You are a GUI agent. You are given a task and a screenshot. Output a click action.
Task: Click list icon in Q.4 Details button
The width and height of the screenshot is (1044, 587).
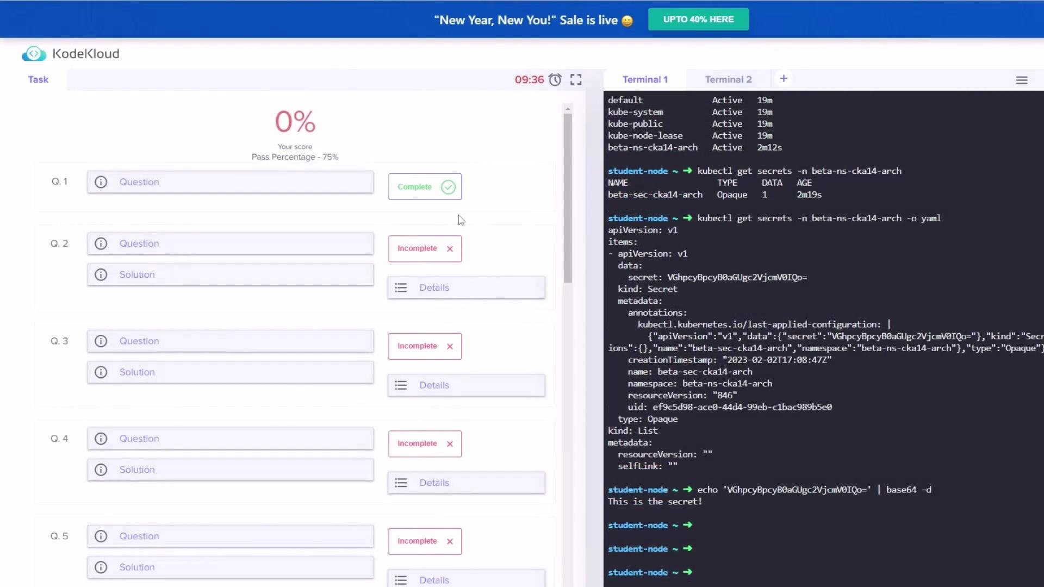coord(401,483)
